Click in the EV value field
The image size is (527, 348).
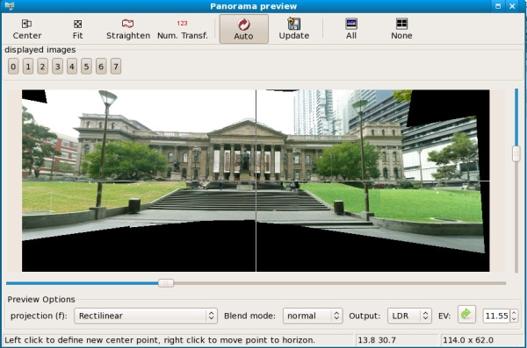496,316
